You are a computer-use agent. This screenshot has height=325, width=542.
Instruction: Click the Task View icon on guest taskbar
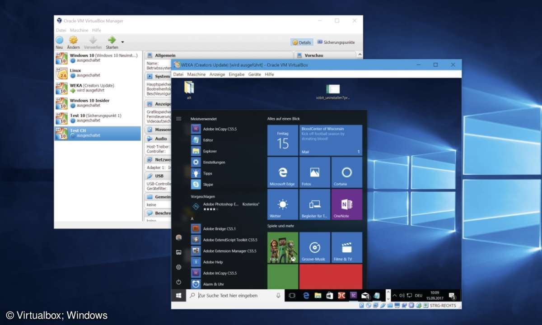[x=292, y=296]
